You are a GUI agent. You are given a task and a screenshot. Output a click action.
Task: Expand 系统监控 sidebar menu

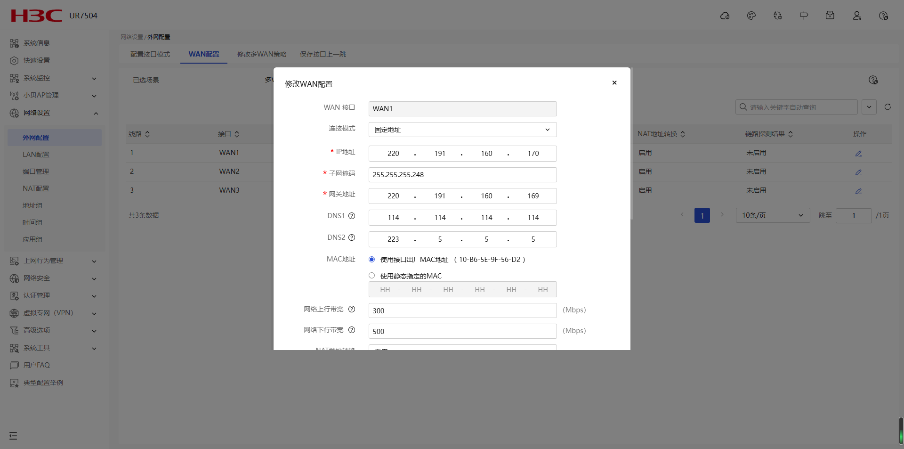[x=55, y=78]
